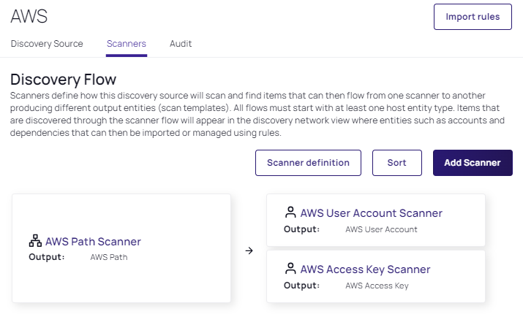The width and height of the screenshot is (523, 314).
Task: Open the Discovery Source tab
Action: pyautogui.click(x=47, y=44)
